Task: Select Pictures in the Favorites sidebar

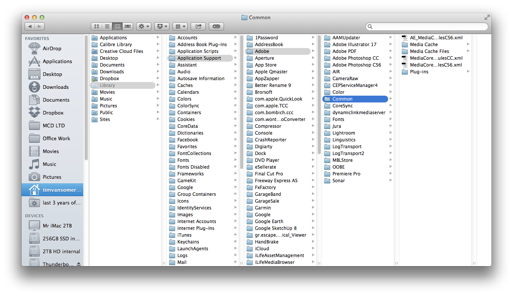Action: pyautogui.click(x=52, y=177)
